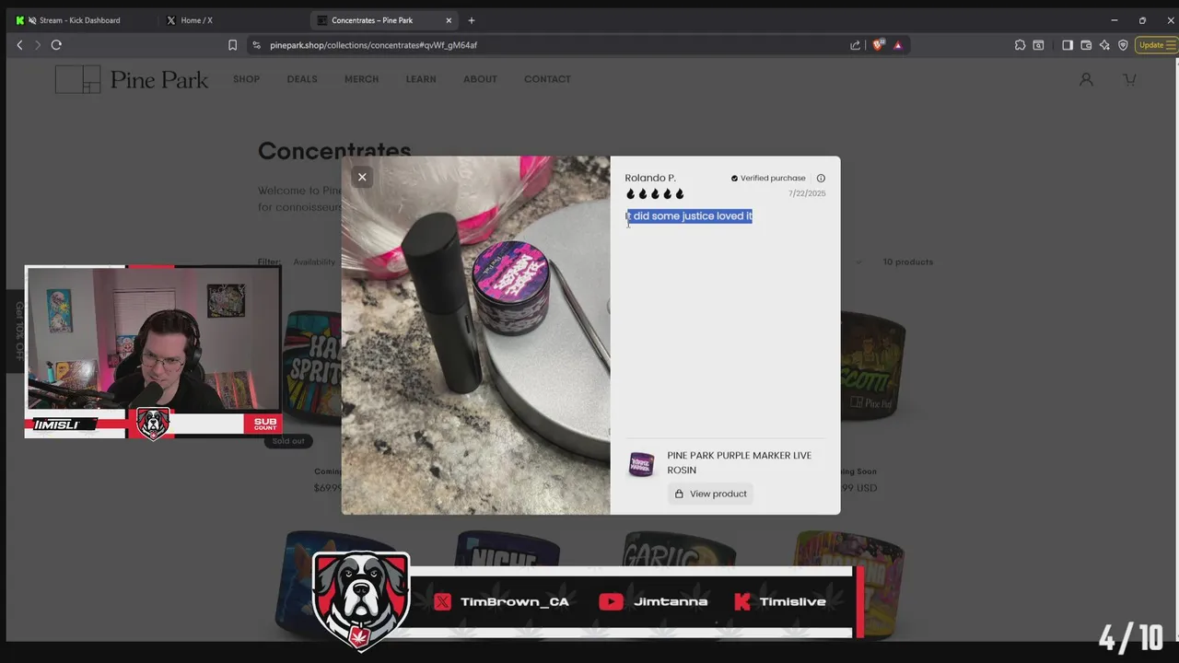1179x663 pixels.
Task: Open site settings icon in address bar
Action: pos(256,45)
